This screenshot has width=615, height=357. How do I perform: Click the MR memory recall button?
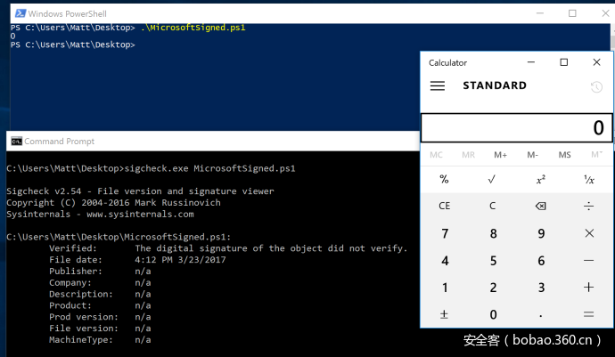468,155
